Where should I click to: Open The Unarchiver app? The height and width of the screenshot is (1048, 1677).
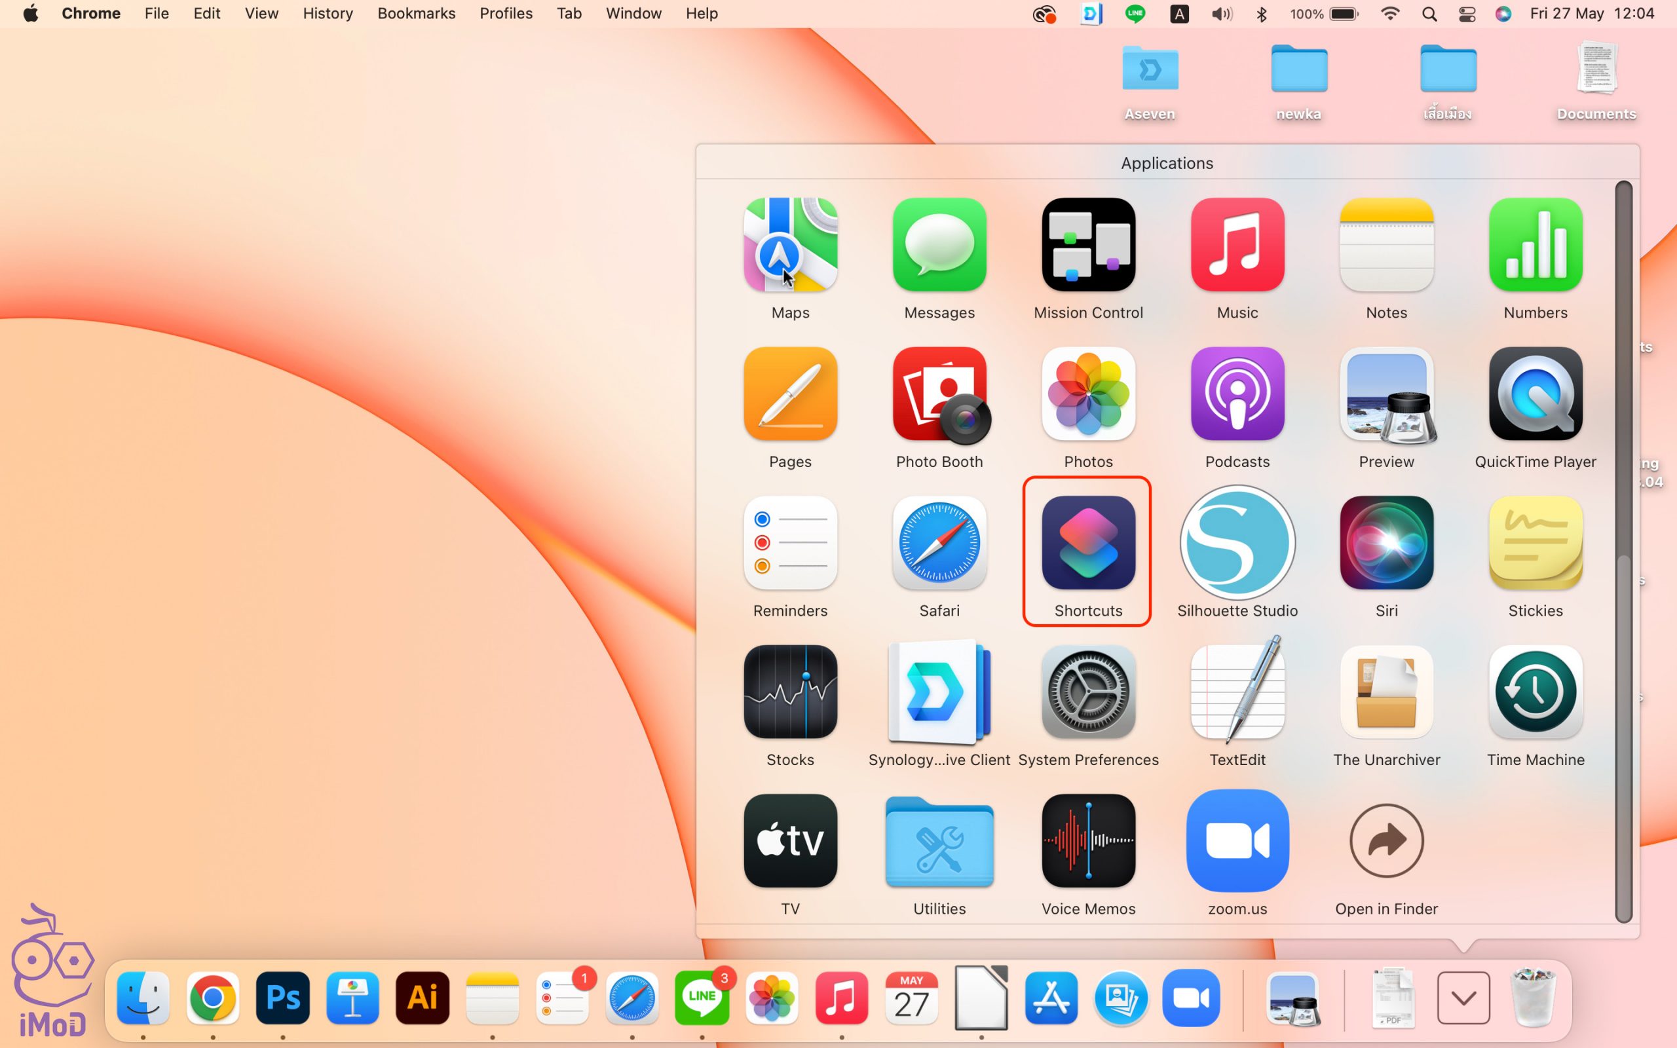(x=1386, y=692)
